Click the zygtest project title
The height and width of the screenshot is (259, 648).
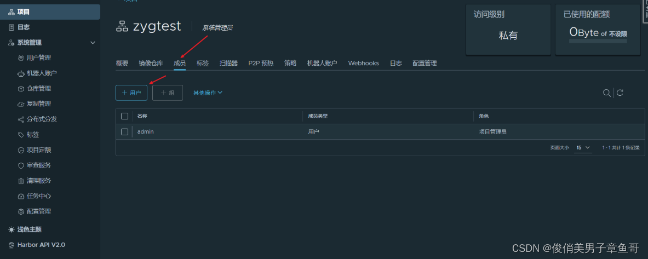click(157, 26)
